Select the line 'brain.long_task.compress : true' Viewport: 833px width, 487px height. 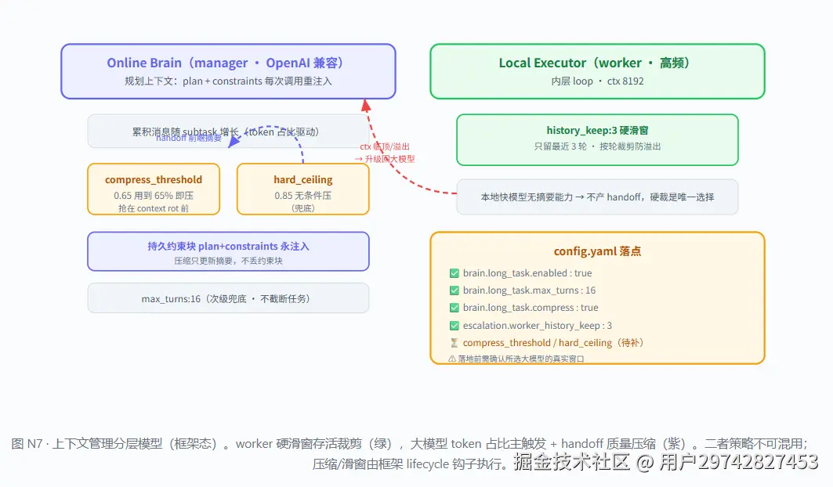point(531,308)
